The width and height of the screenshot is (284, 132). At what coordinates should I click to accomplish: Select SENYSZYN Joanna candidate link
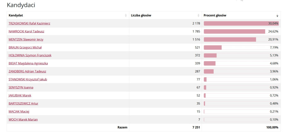click(x=21, y=87)
